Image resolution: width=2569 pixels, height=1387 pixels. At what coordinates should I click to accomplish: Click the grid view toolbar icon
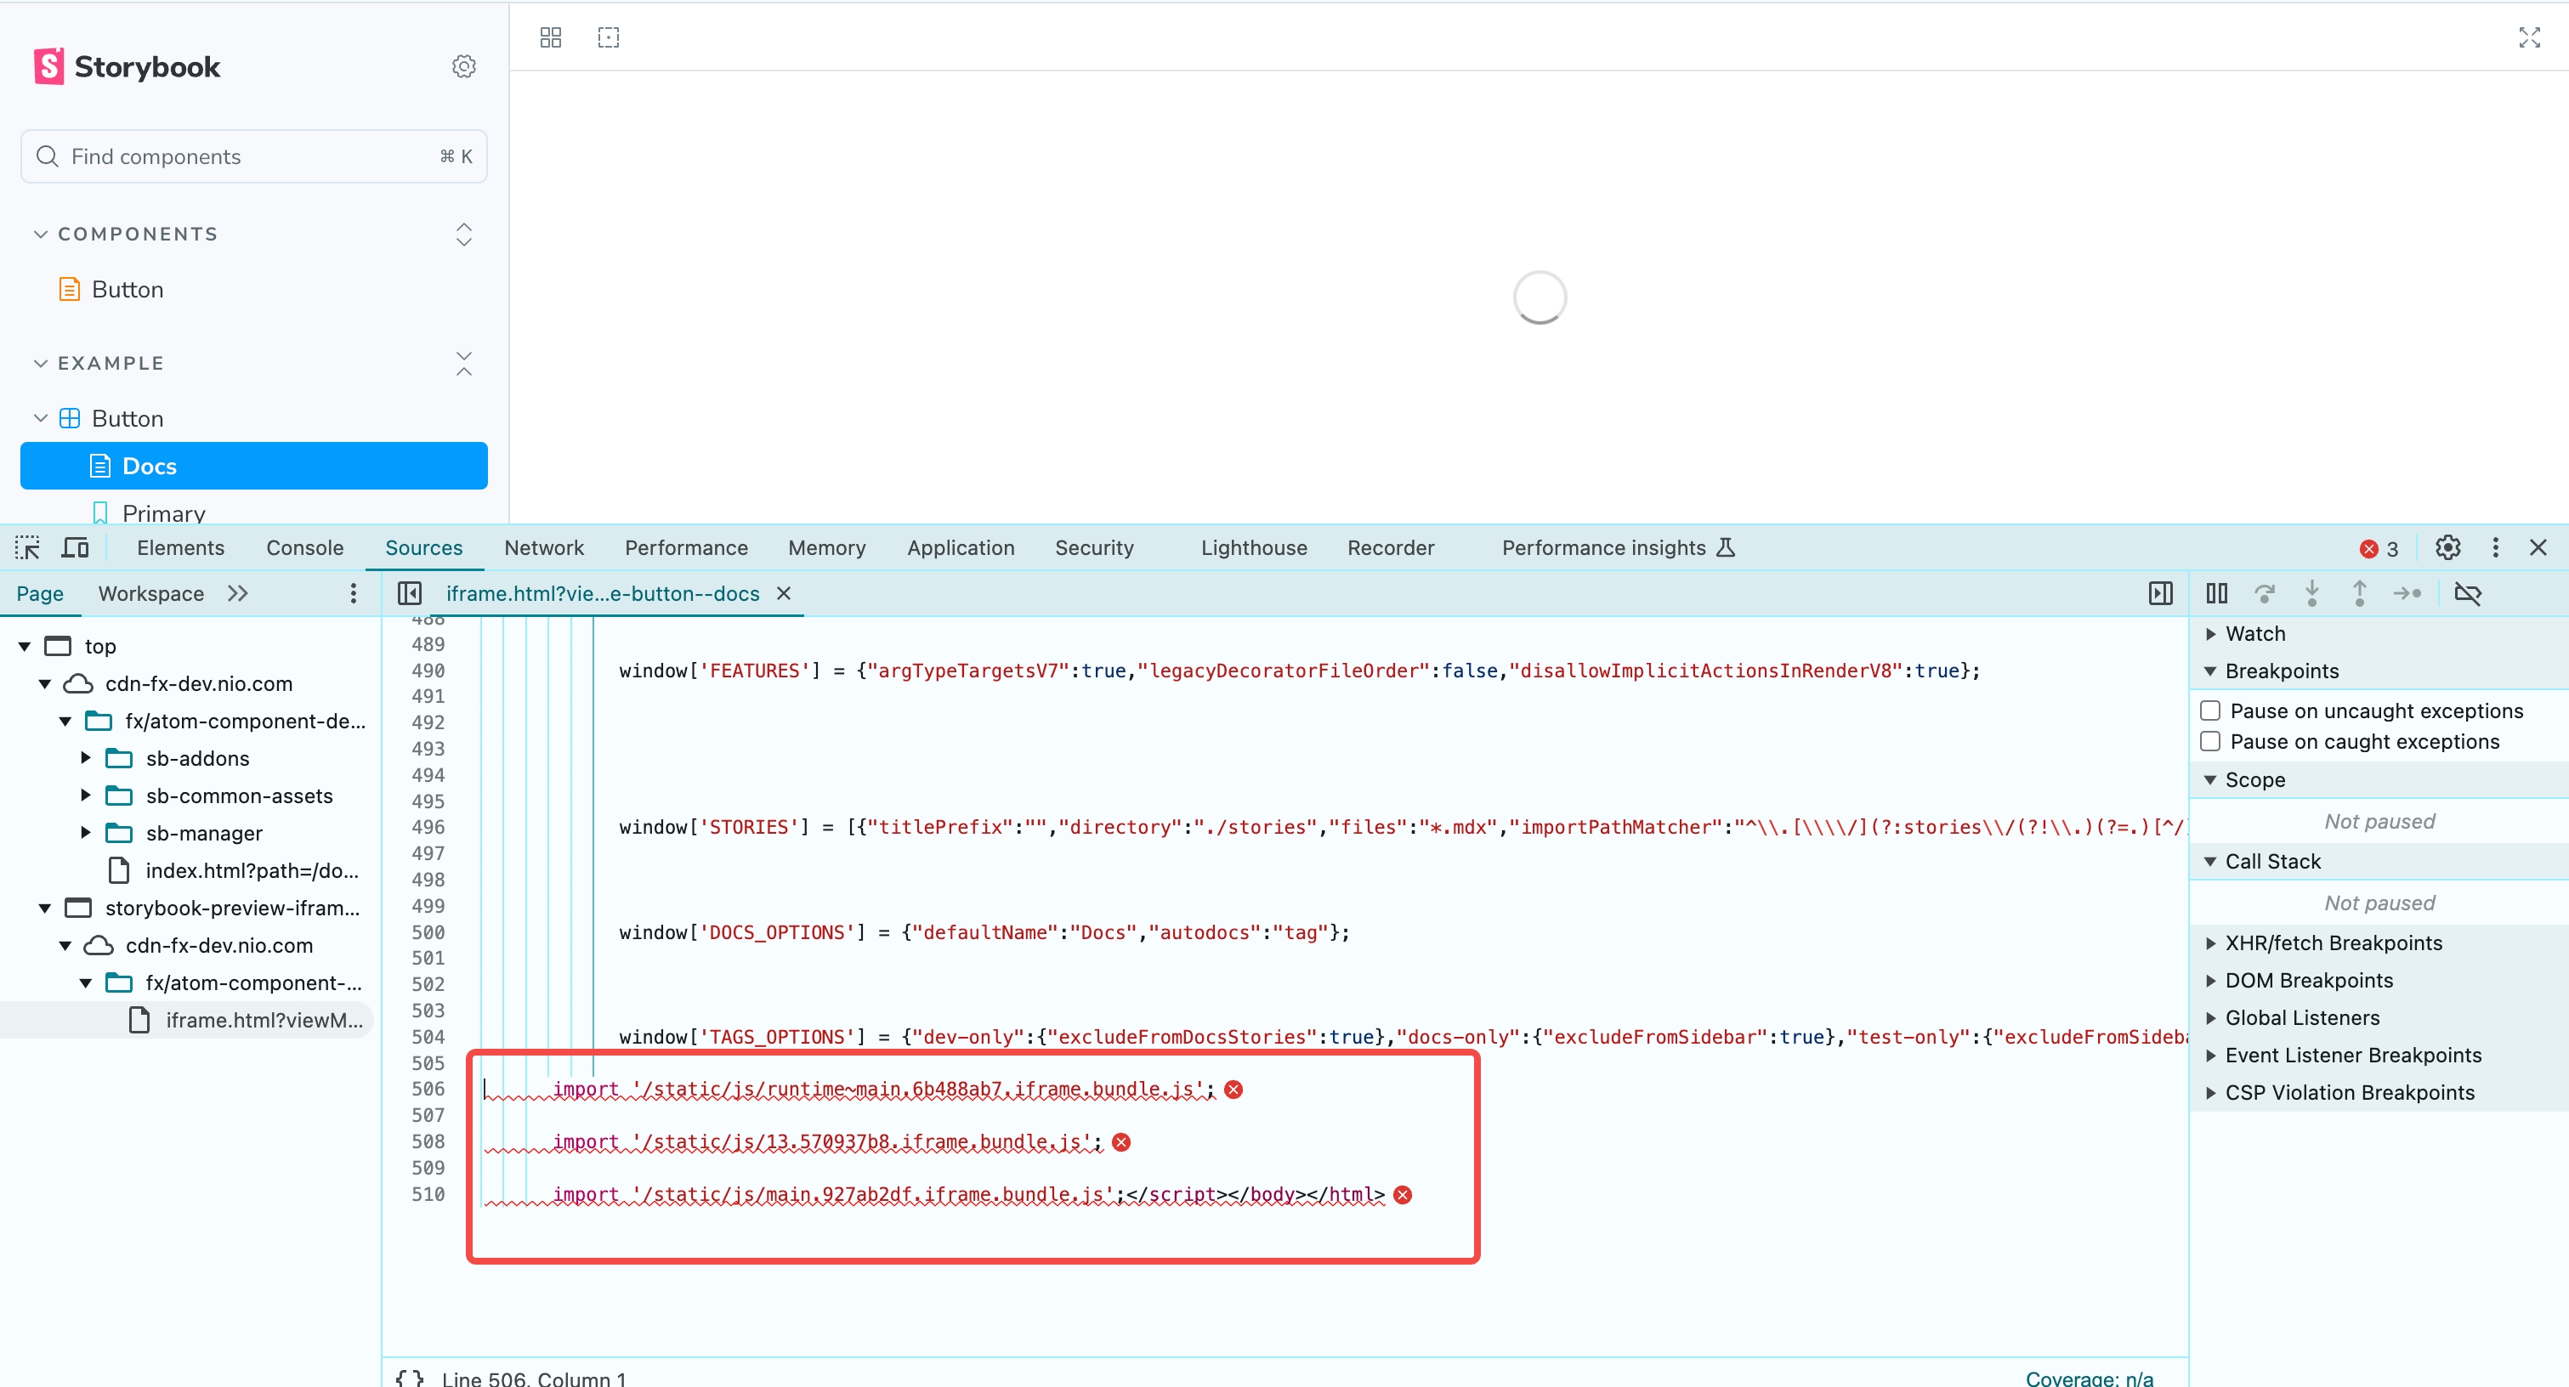pyautogui.click(x=551, y=38)
